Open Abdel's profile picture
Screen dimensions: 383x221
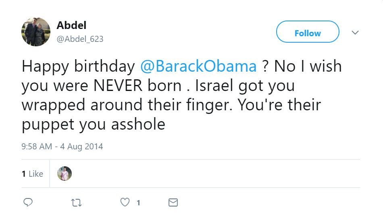[35, 32]
